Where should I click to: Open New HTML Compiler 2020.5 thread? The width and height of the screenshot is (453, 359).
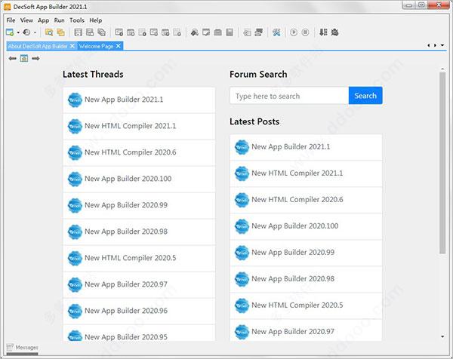pos(130,258)
